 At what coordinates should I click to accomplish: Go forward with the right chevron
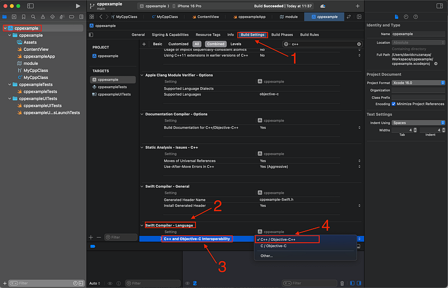(x=107, y=17)
